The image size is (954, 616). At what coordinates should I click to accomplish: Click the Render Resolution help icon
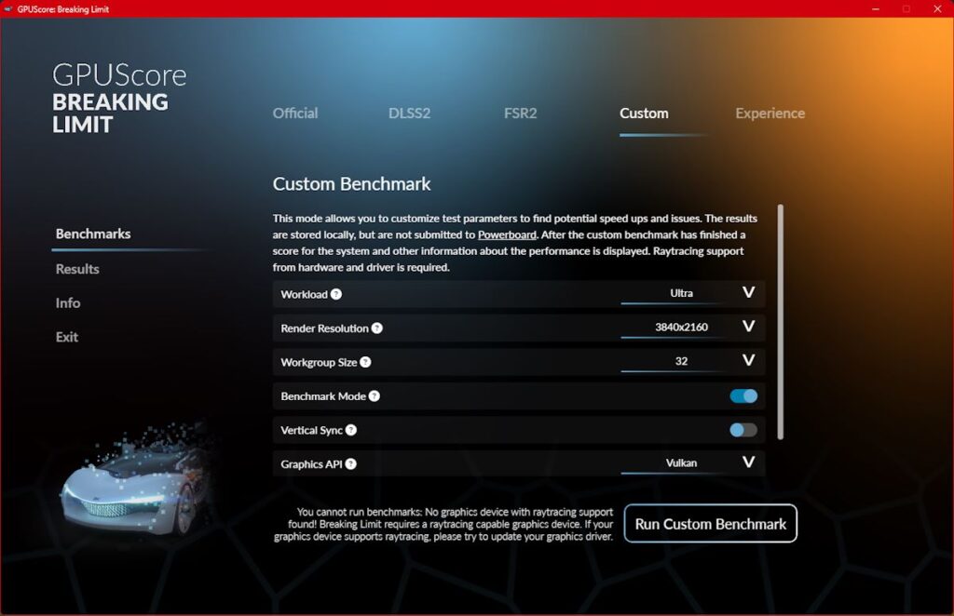(377, 328)
